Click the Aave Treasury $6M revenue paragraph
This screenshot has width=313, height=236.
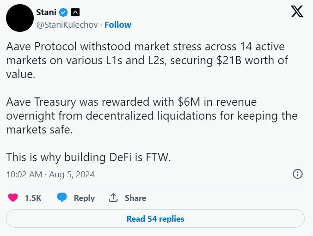[x=152, y=115]
